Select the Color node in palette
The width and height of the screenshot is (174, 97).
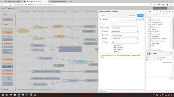(7, 32)
